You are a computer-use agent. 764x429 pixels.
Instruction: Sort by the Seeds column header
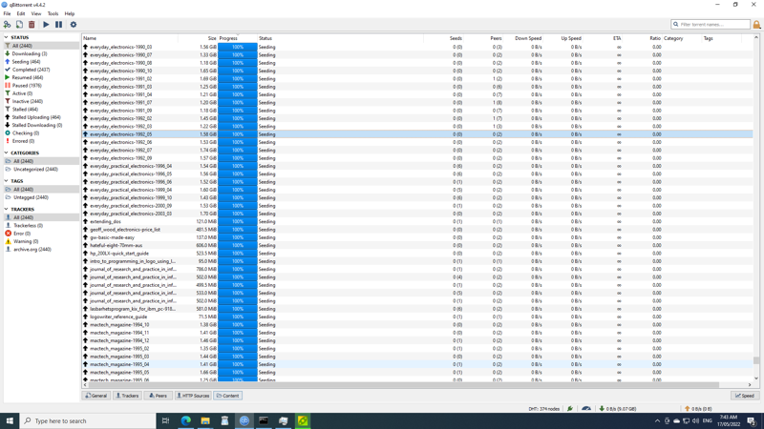456,38
